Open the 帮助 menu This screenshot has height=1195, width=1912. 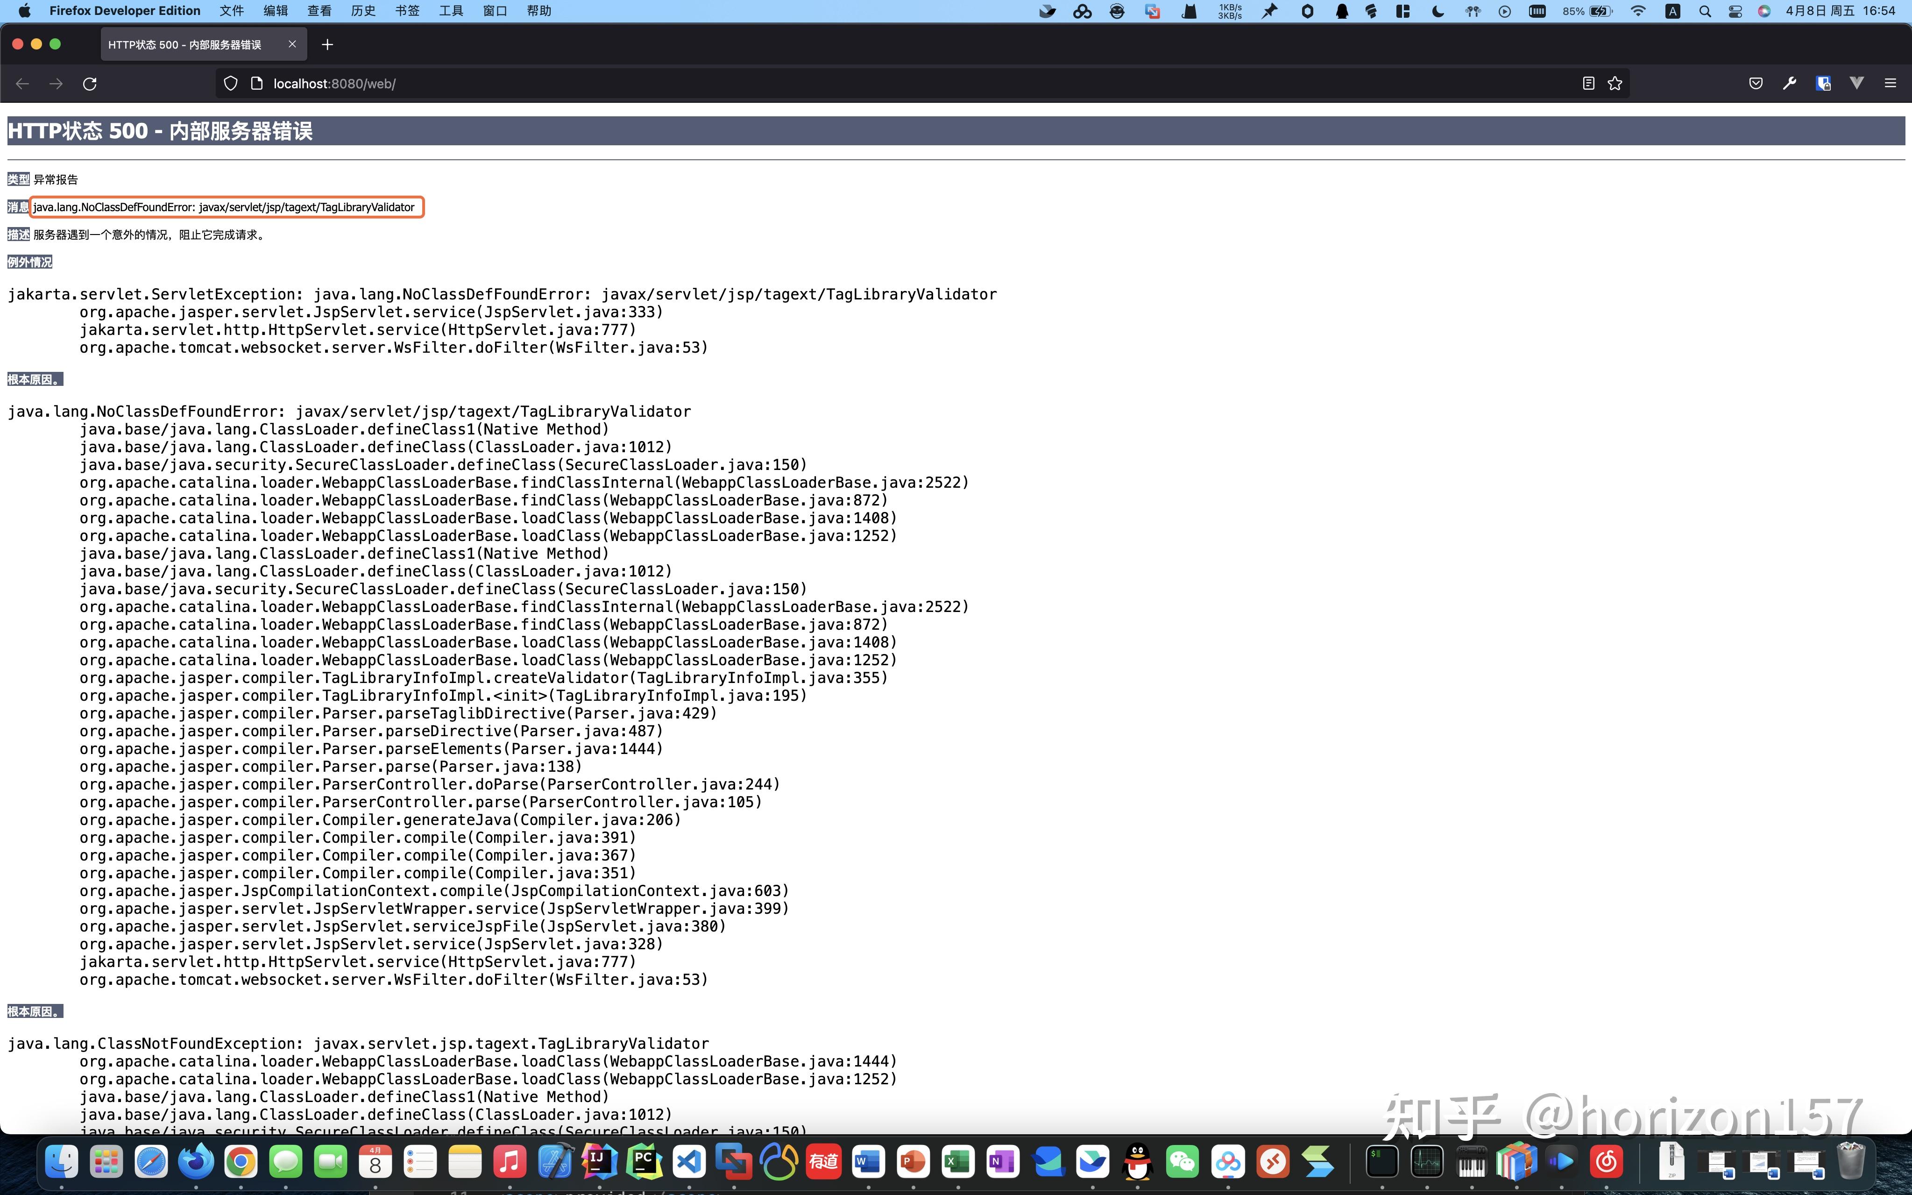pyautogui.click(x=539, y=11)
